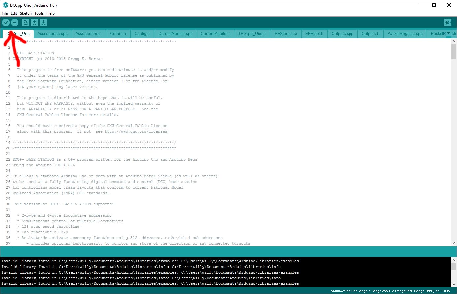This screenshot has width=457, height=294.
Task: Open the Serial Monitor magnifier icon
Action: (448, 22)
